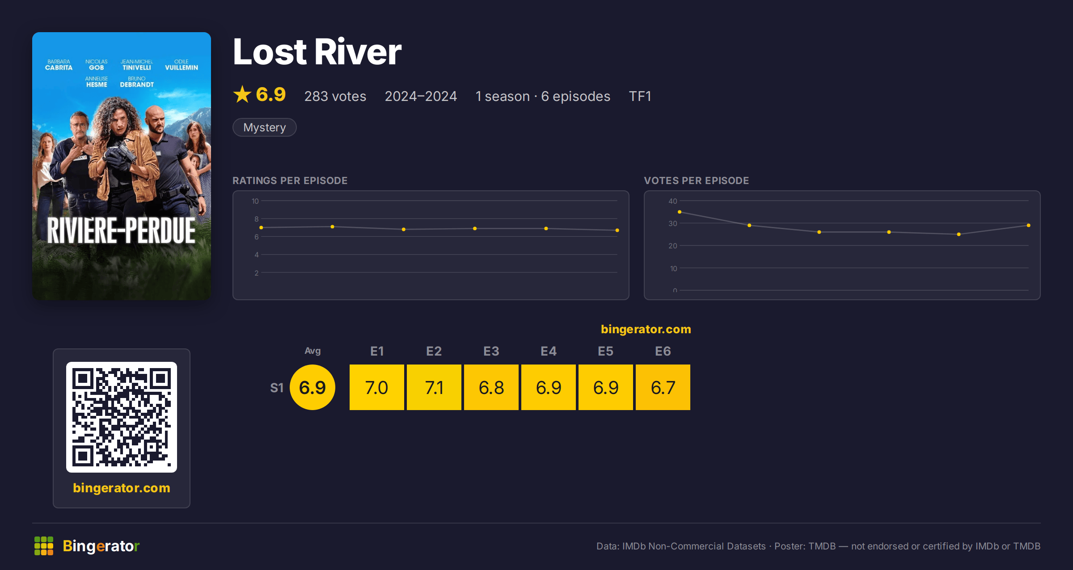This screenshot has height=570, width=1073.
Task: Select the E3 rating tile 6.8
Action: pos(491,387)
